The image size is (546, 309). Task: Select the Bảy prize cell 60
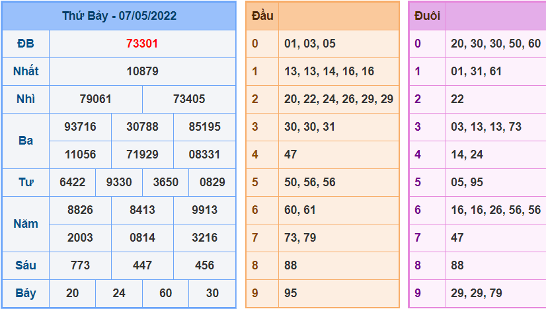(165, 293)
